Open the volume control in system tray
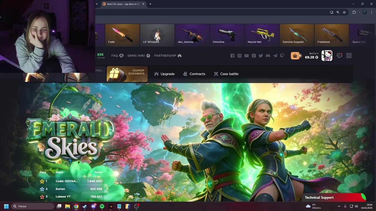Screen dimensions: 376x211 point(356,206)
